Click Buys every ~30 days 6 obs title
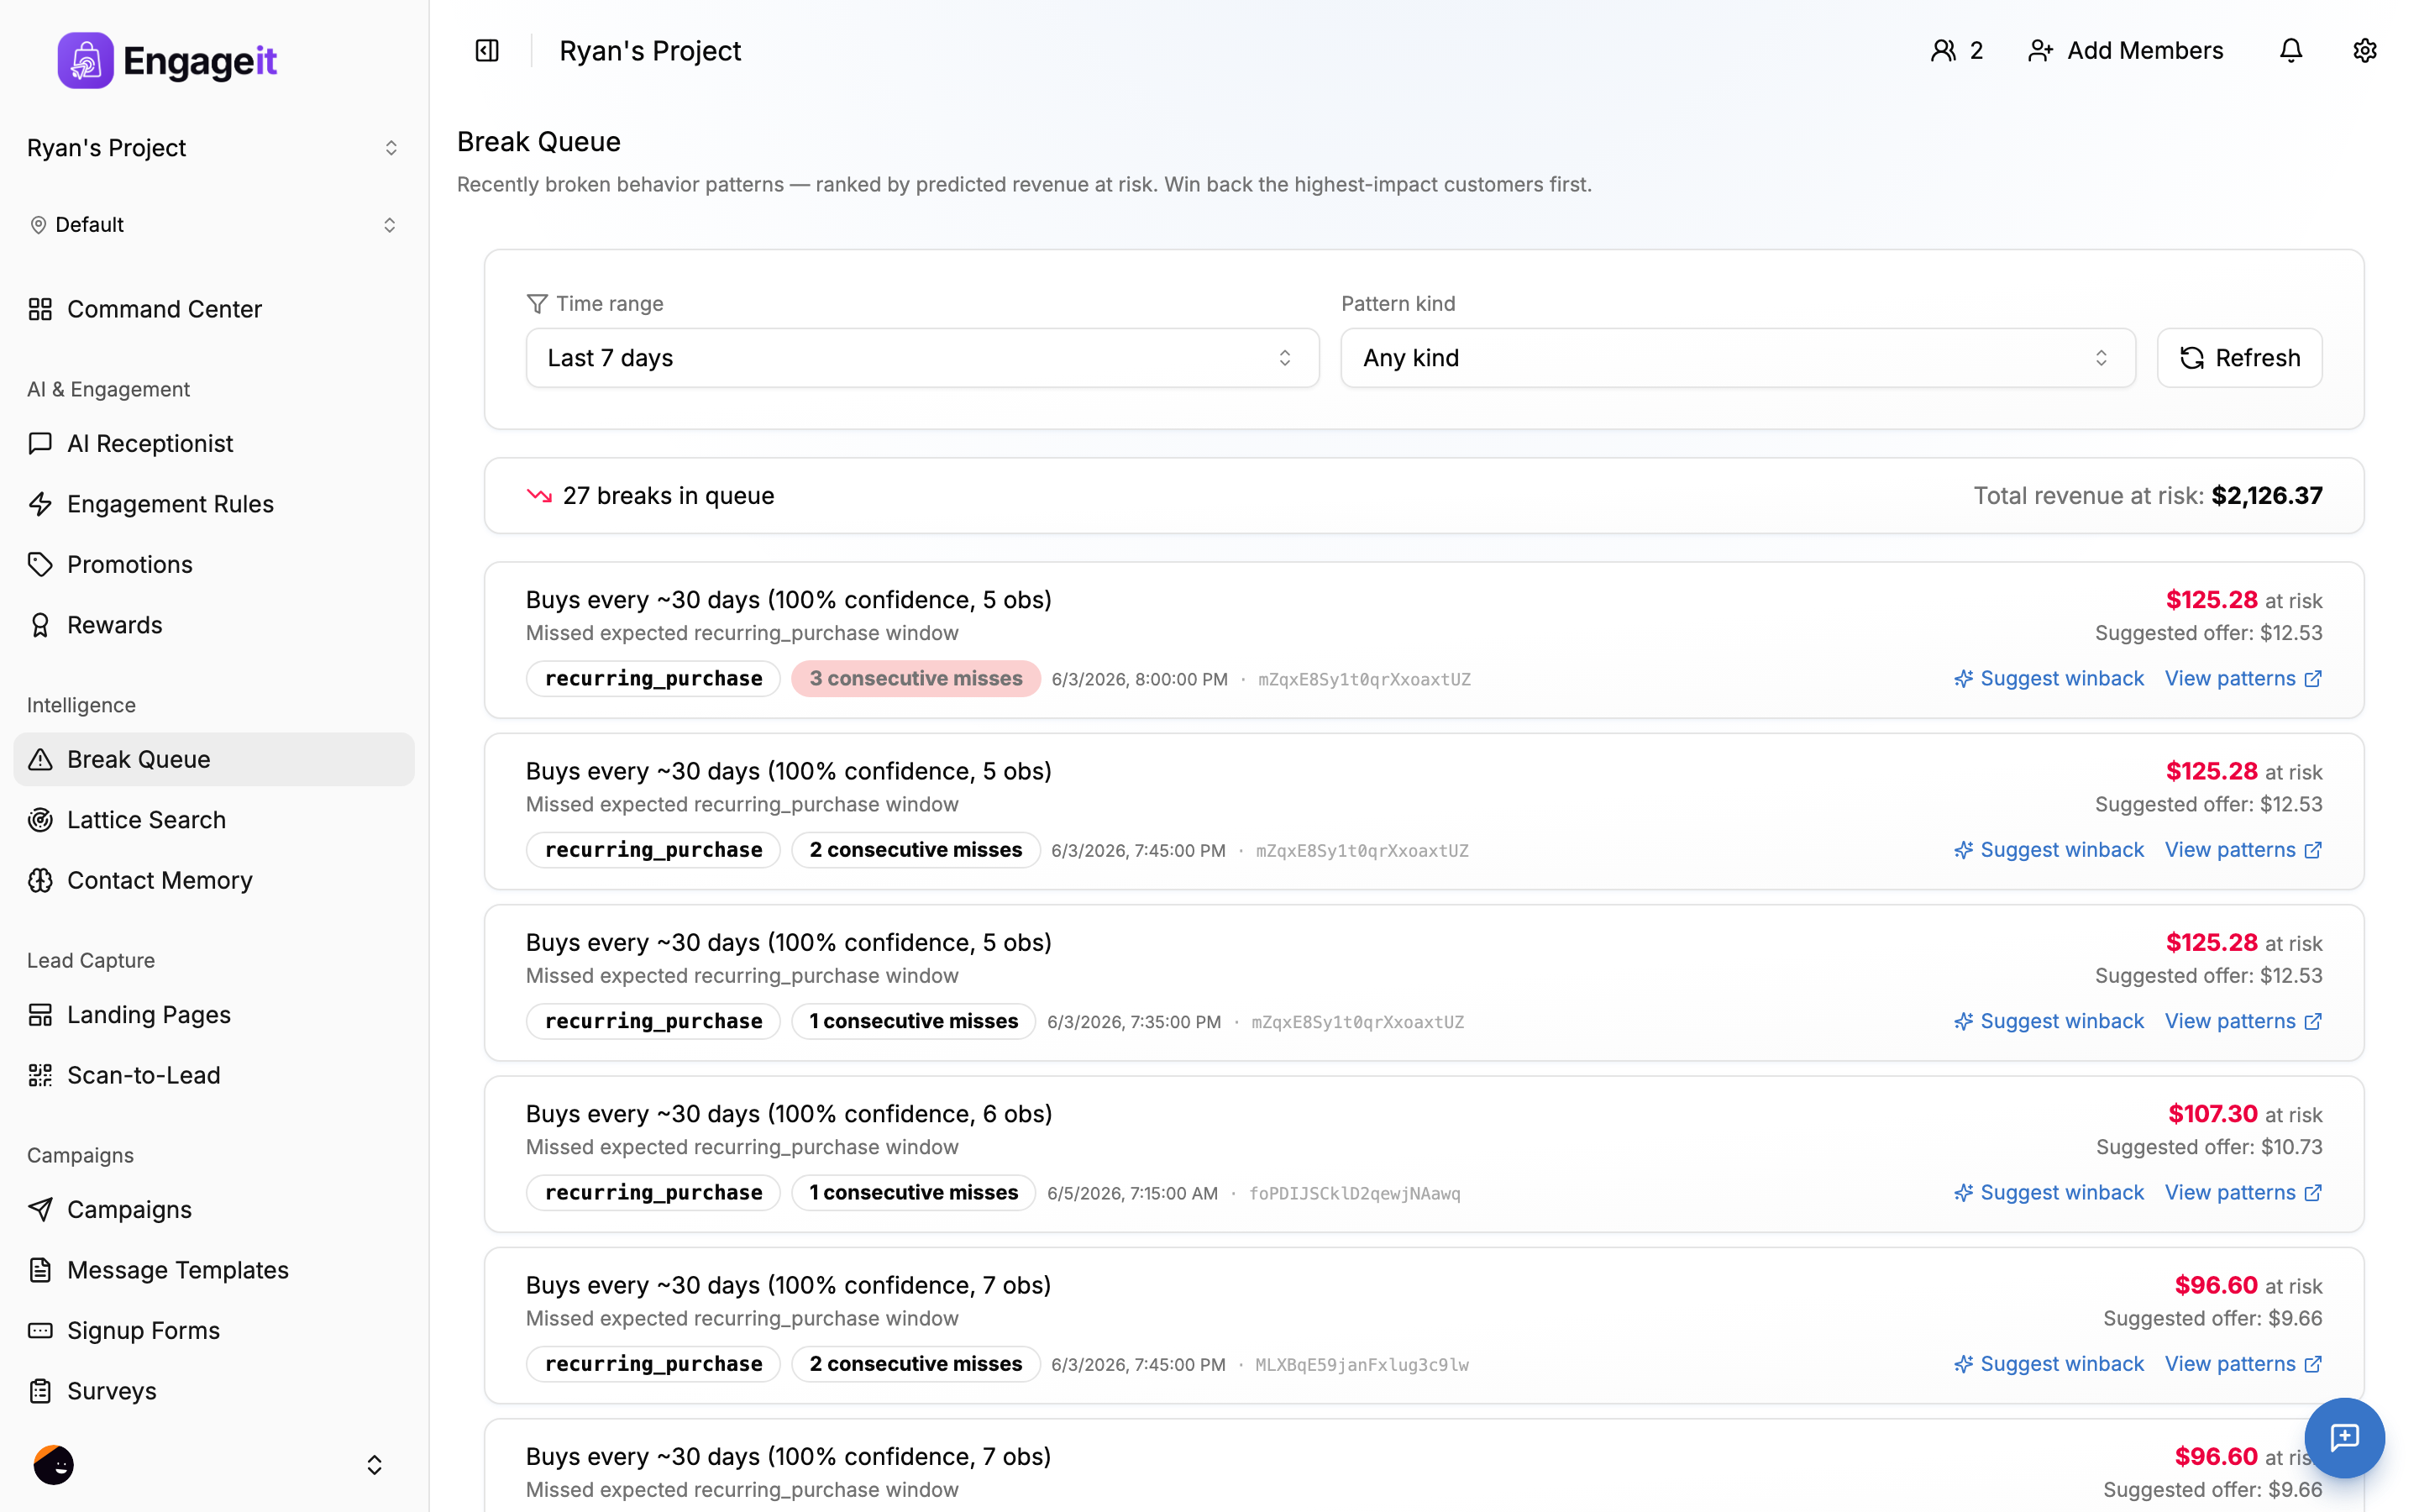Image resolution: width=2419 pixels, height=1512 pixels. 789,1114
